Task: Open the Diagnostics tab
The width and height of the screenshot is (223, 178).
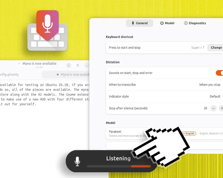Action: pyautogui.click(x=195, y=23)
